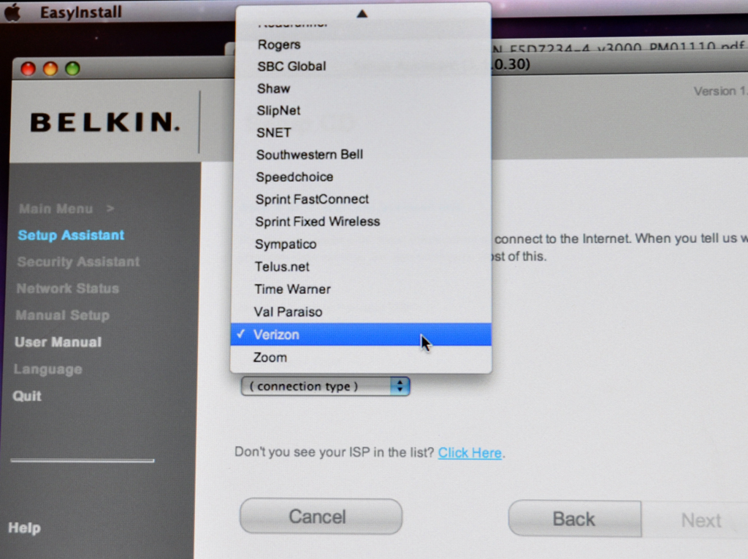Open Language settings in sidebar
Viewport: 748px width, 559px height.
[47, 369]
